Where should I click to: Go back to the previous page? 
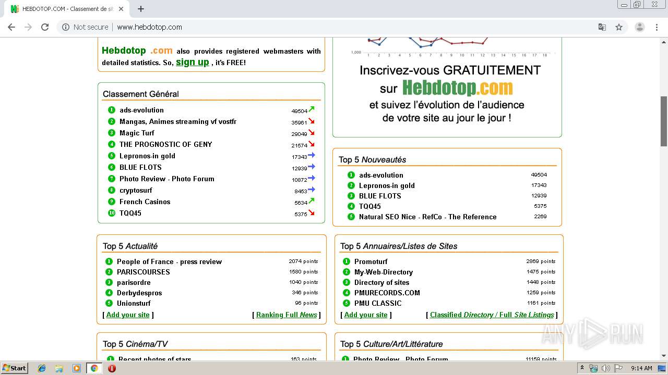click(x=11, y=27)
